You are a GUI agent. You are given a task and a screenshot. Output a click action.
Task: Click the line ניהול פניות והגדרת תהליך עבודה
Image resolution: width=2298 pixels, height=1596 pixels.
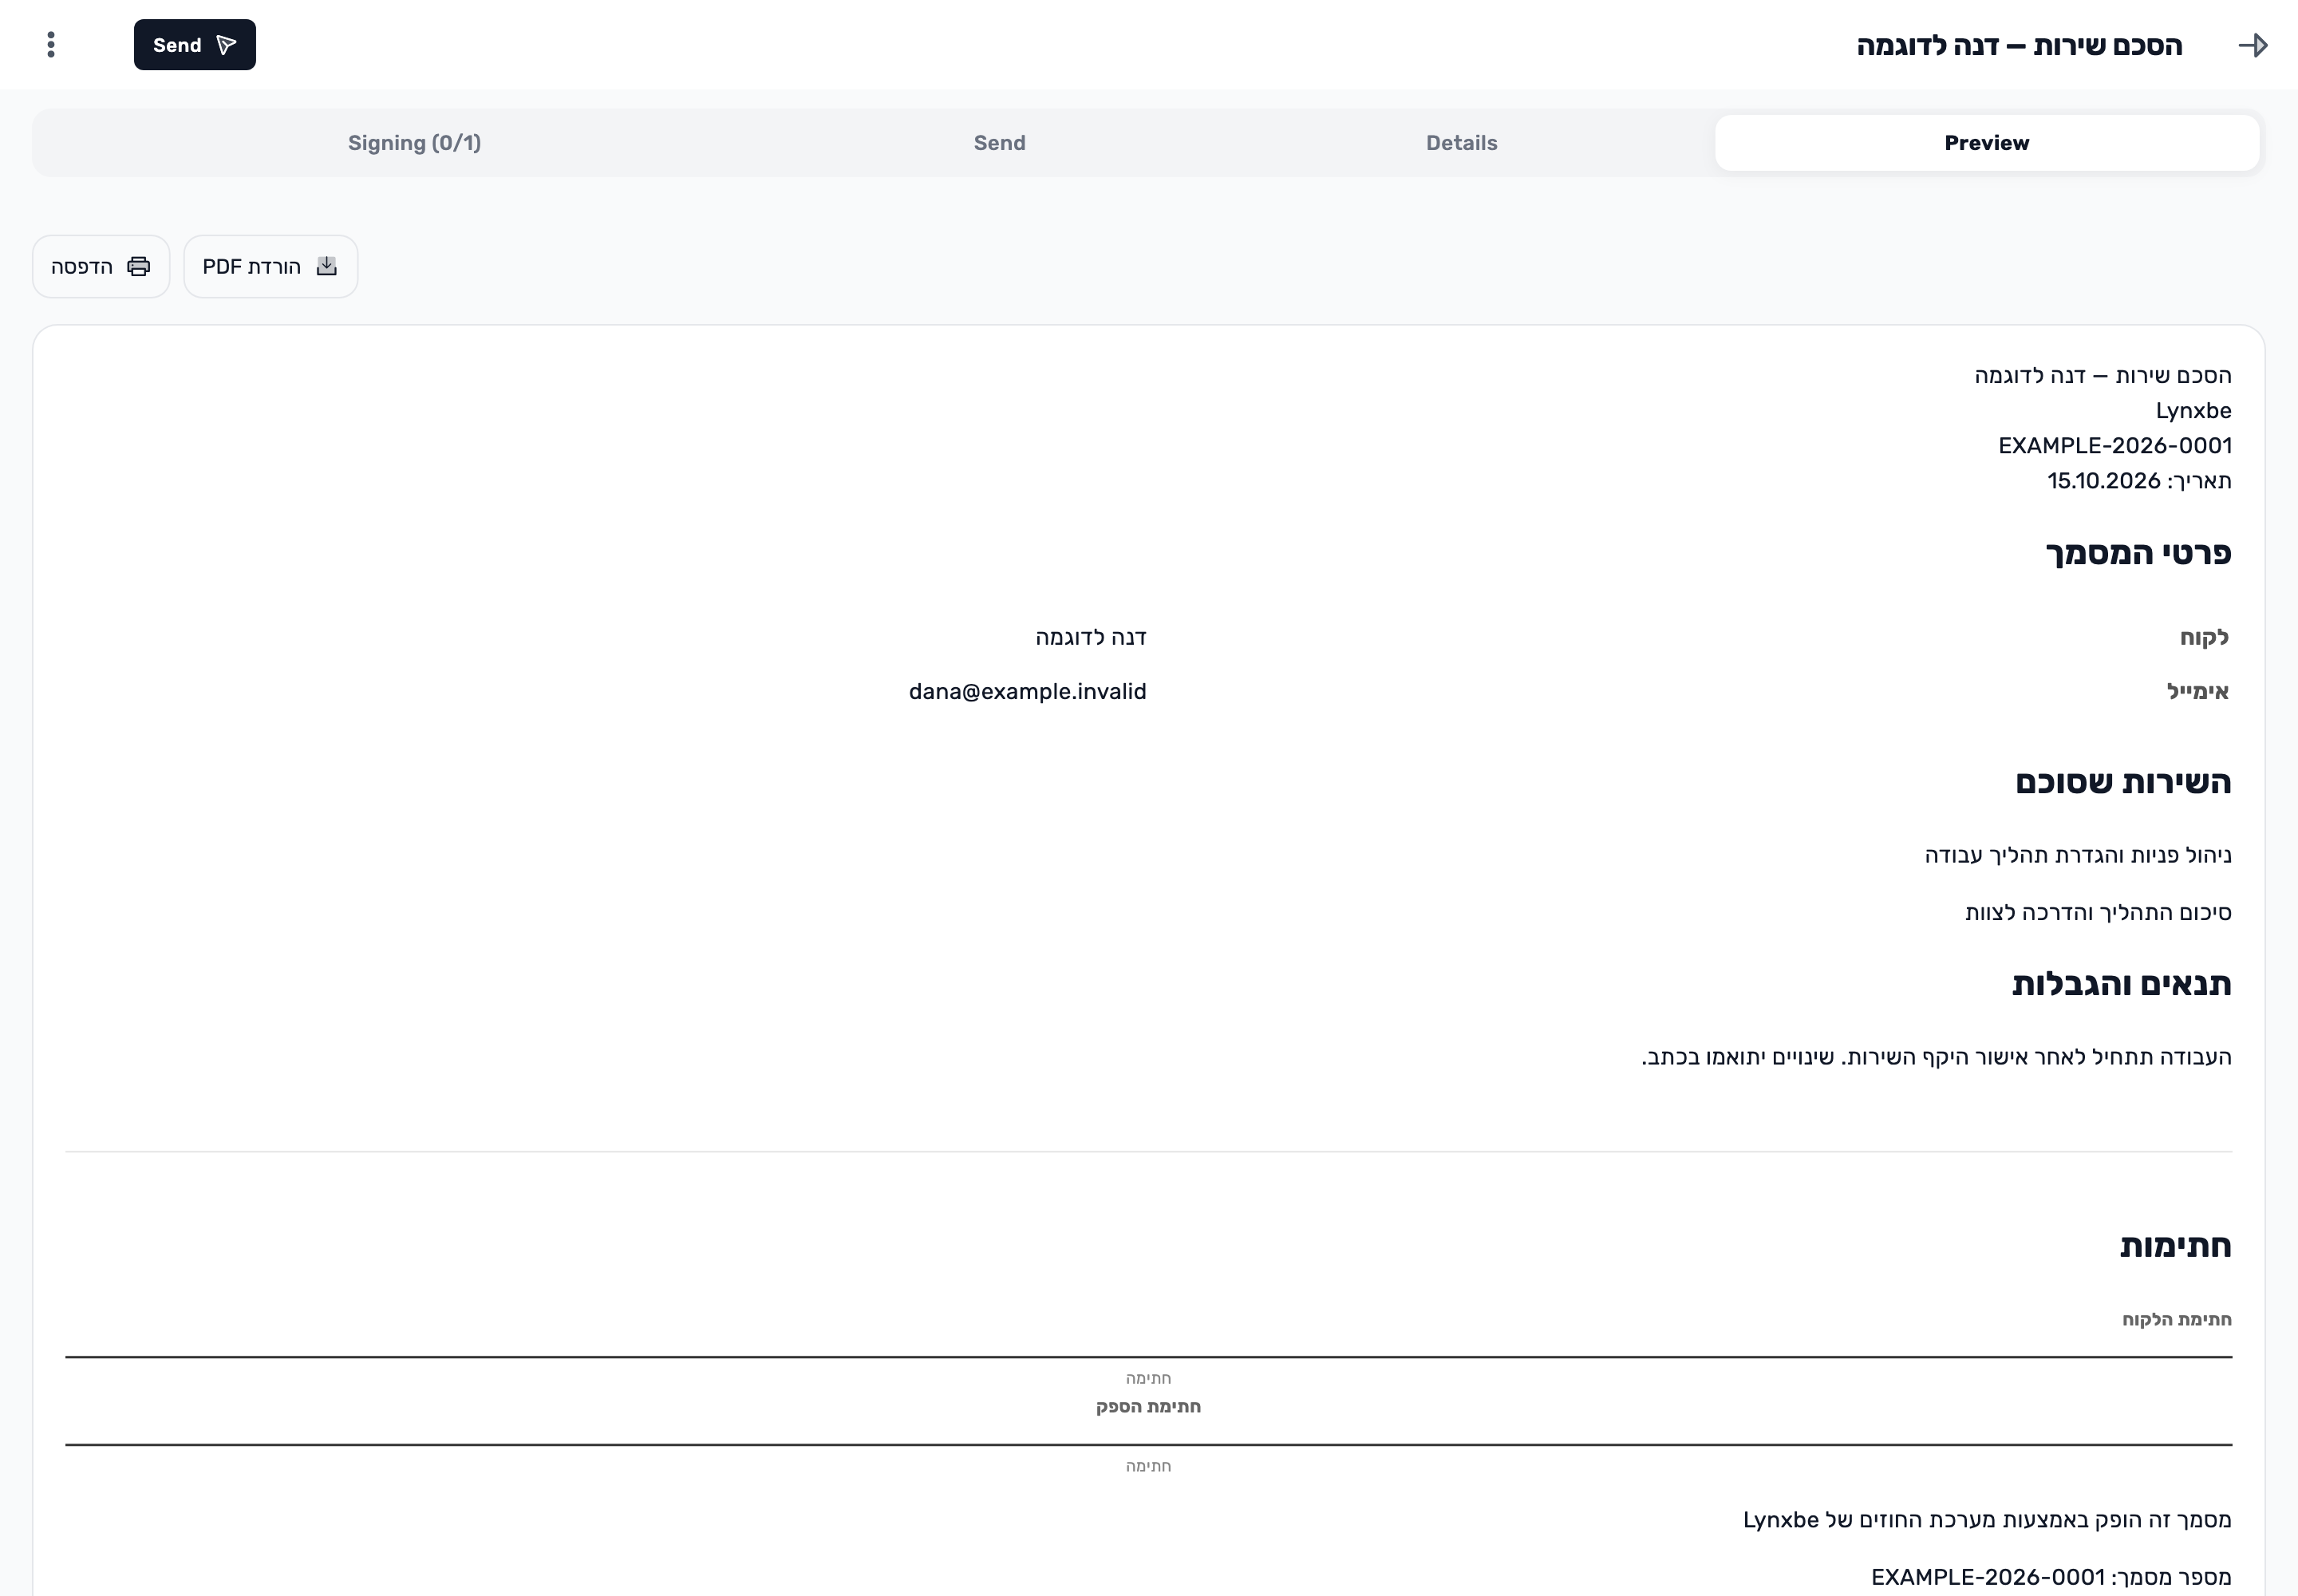[x=2078, y=855]
